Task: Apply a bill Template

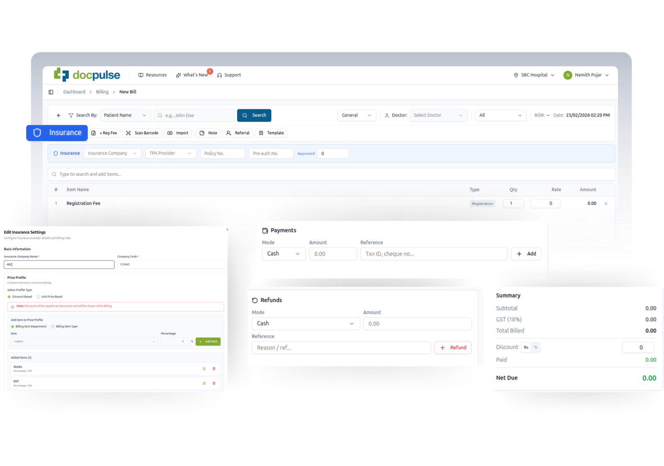Action: [271, 133]
